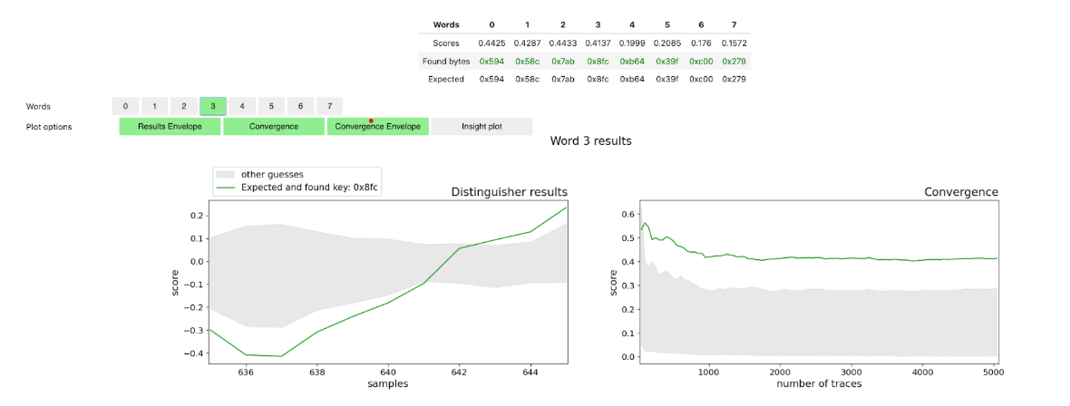
Task: Disable the Convergence plot option
Action: point(274,127)
